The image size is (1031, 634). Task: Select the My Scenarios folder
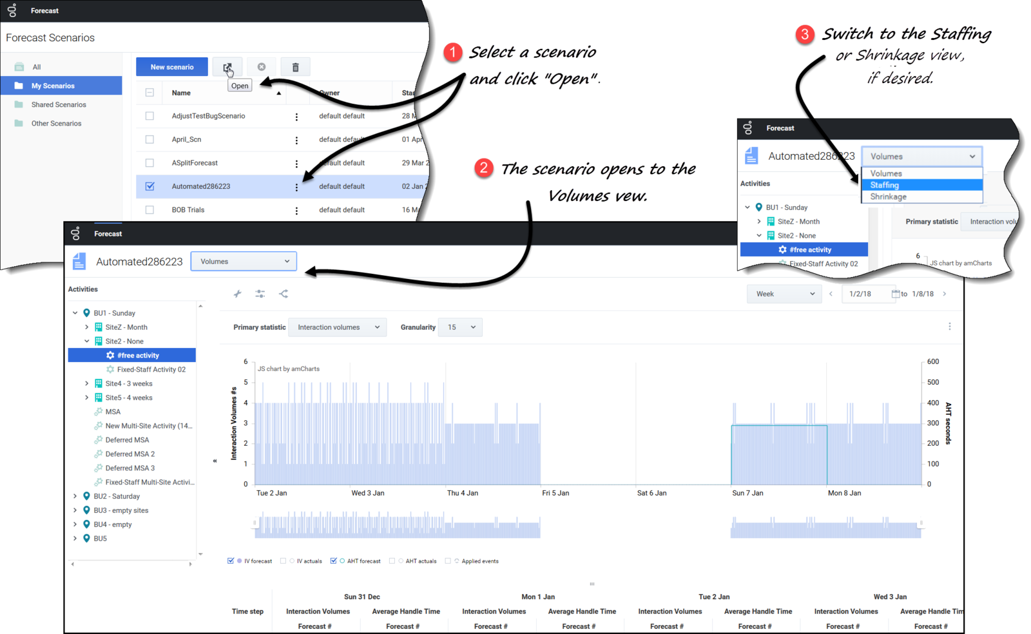(x=61, y=86)
